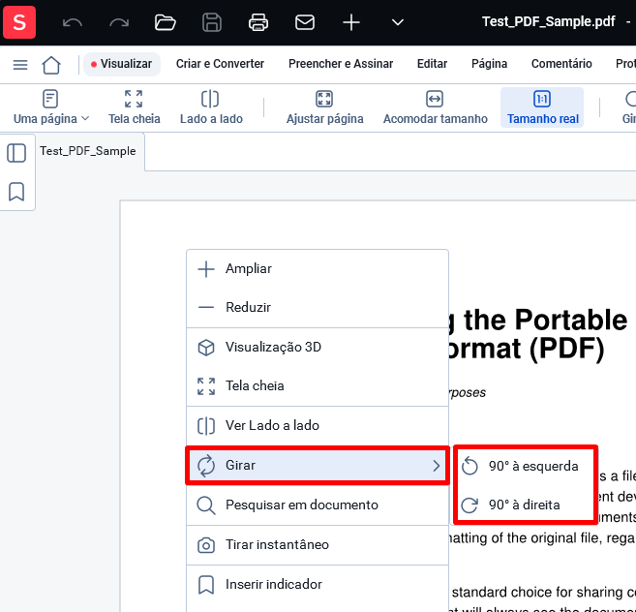Click Ajustar página in the ribbon
Image resolution: width=636 pixels, height=612 pixels.
click(x=324, y=107)
